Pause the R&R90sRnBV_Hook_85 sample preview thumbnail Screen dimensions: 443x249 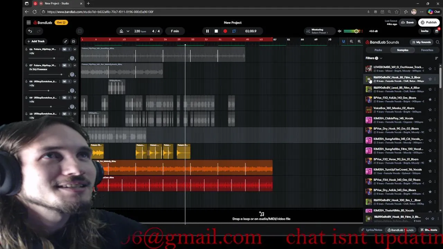369,79
